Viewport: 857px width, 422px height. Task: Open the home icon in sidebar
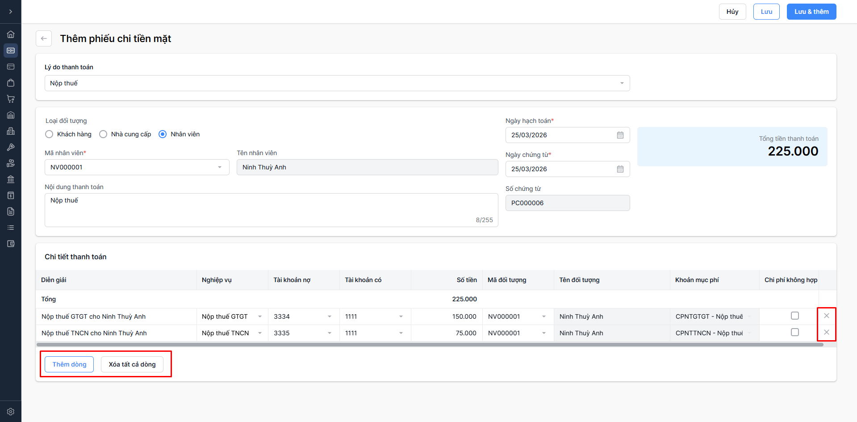click(x=11, y=34)
